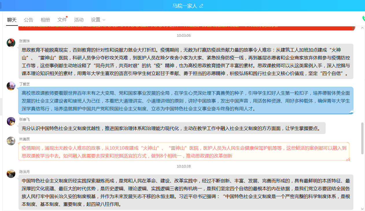Screen dimensions: 365x211
Task: Go to the 文件 tab
Action: click(x=62, y=20)
